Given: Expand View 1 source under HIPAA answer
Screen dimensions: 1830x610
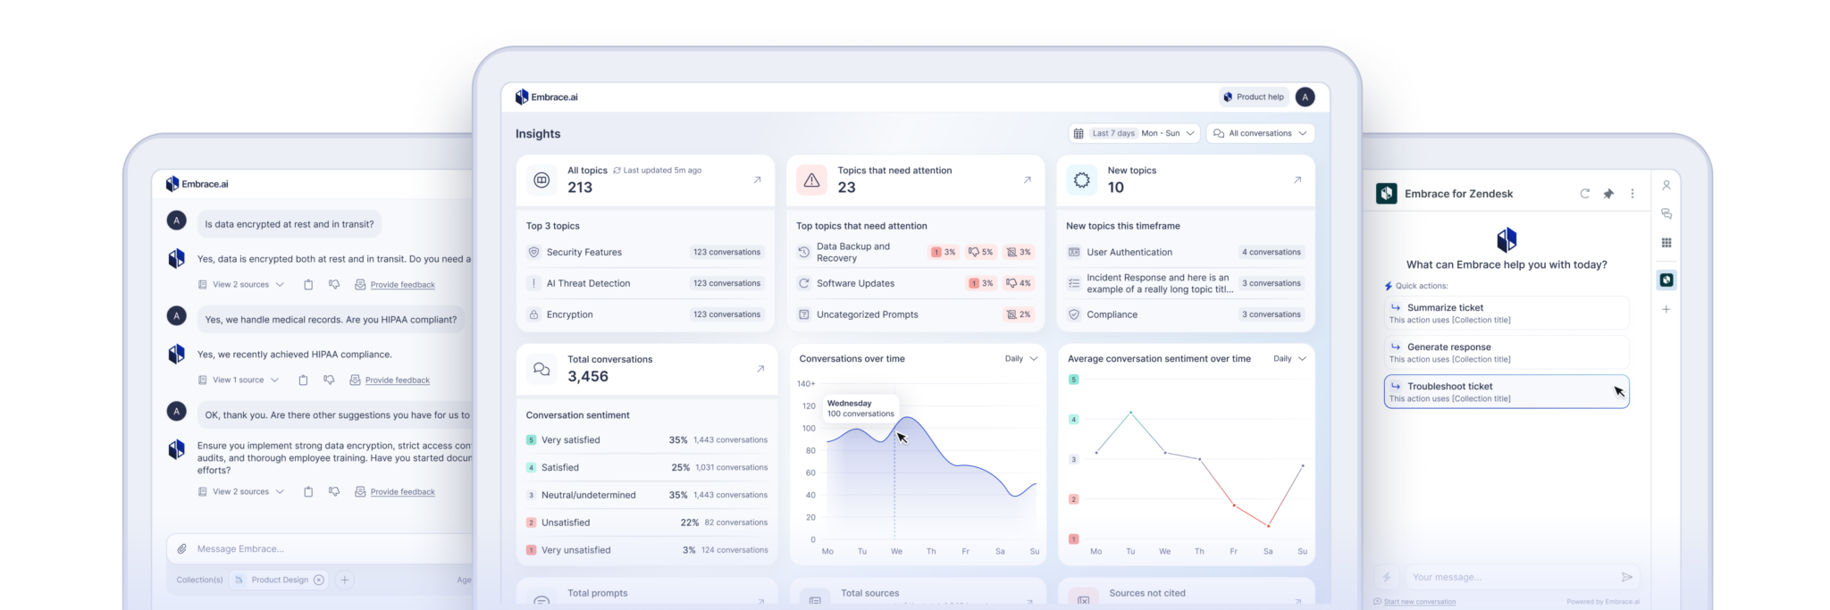Looking at the screenshot, I should (239, 380).
